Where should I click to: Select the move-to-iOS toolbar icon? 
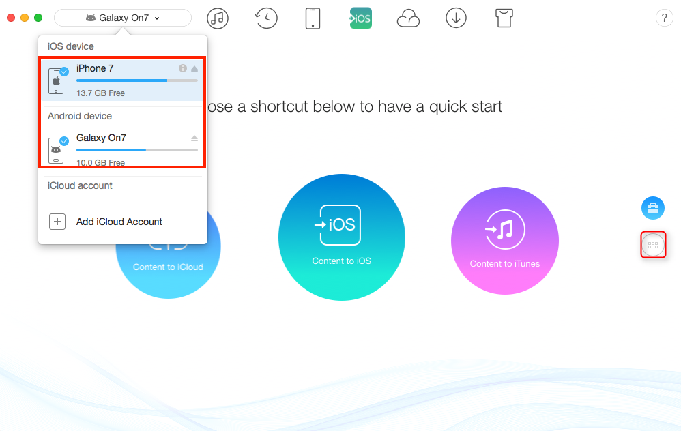point(360,18)
